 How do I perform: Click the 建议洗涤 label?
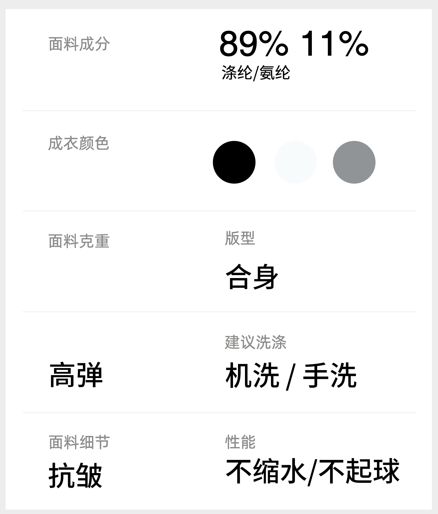point(255,342)
